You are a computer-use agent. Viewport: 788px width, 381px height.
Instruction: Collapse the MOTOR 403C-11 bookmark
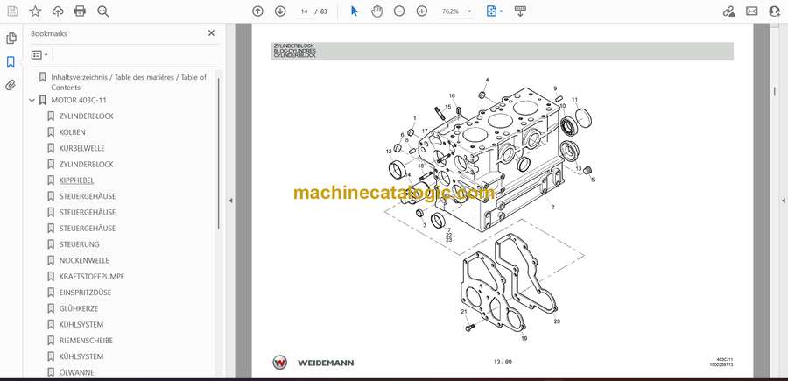pos(32,101)
